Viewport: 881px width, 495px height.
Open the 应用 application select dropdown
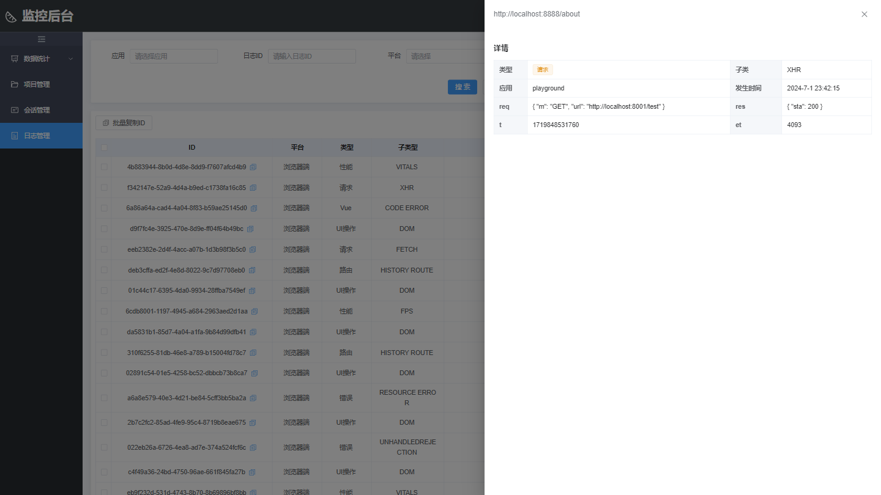tap(174, 56)
